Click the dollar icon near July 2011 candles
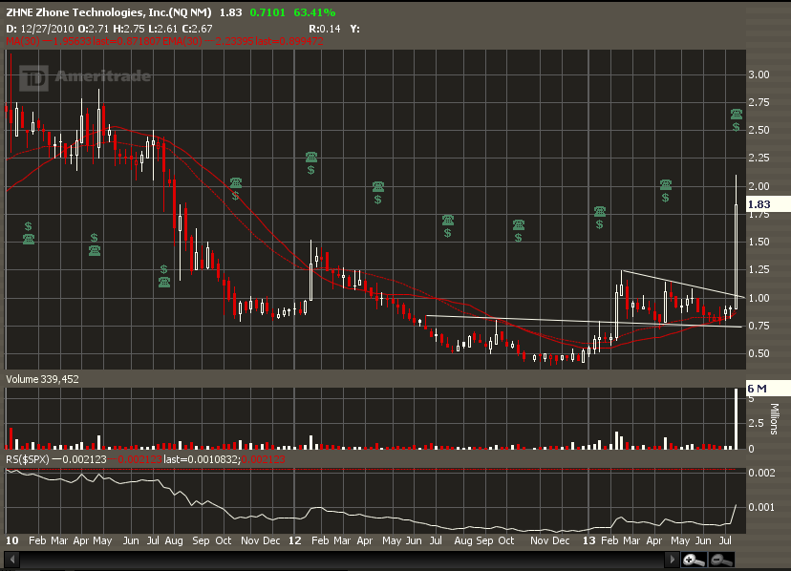791x571 pixels. click(164, 269)
